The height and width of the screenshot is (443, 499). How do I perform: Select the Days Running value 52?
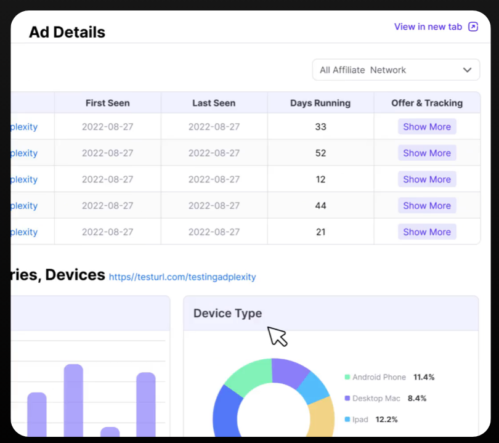320,153
